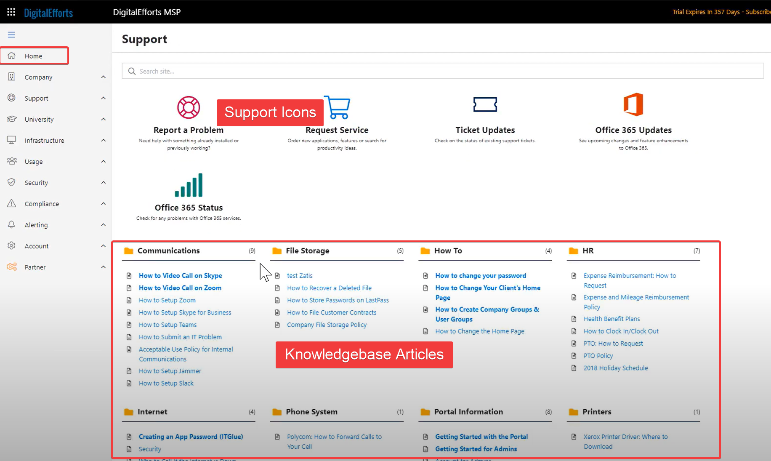Click the How To folder icon
The height and width of the screenshot is (461, 771).
[x=425, y=251]
